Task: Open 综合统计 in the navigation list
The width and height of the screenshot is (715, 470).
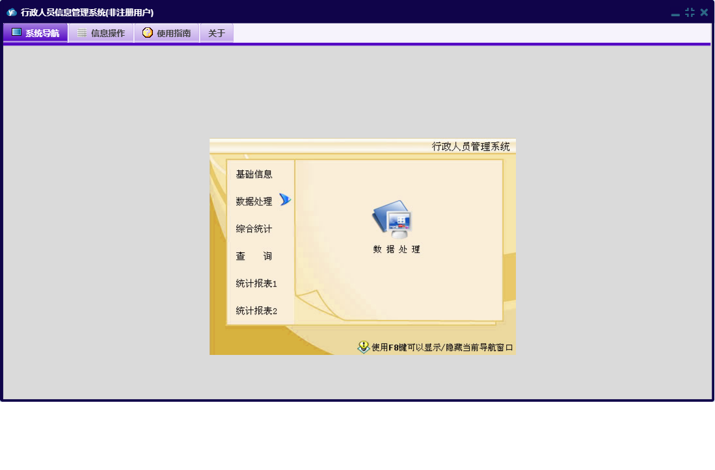Action: [254, 229]
